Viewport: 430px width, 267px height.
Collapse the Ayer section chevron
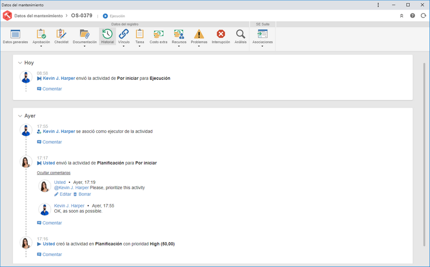[20, 116]
